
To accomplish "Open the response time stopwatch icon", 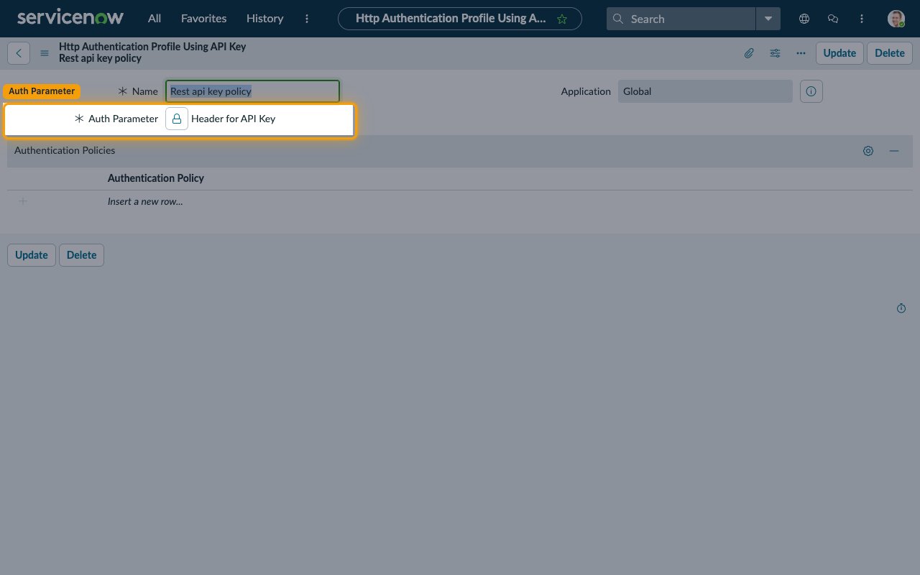I will [901, 308].
